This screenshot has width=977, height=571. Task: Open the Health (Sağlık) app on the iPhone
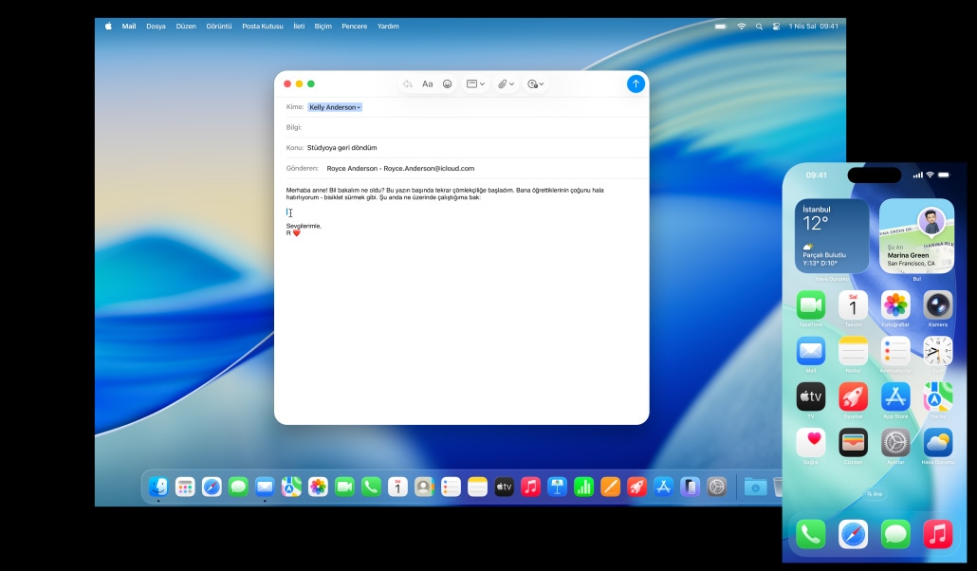(810, 442)
